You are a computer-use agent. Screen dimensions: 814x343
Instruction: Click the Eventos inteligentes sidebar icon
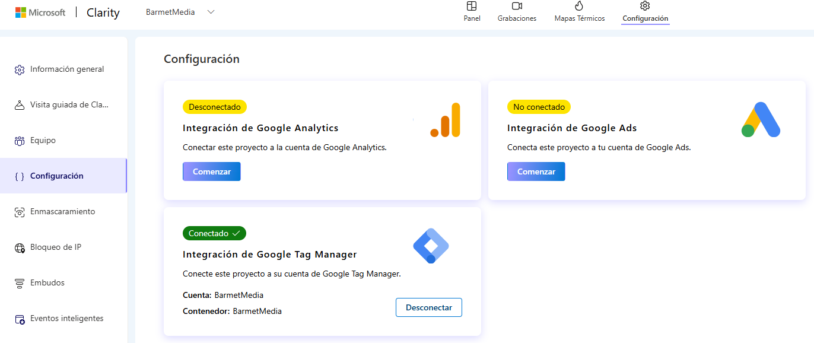[x=20, y=319]
